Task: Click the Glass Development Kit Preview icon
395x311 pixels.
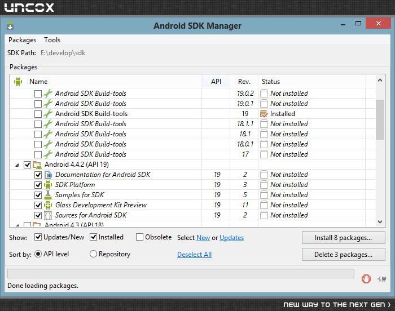Action: pyautogui.click(x=48, y=205)
